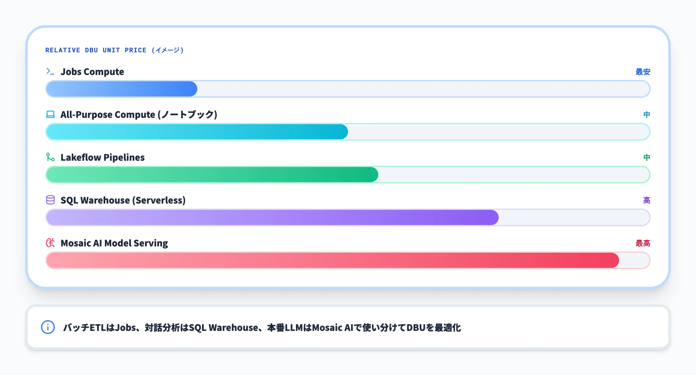Click the red Mosaic AI progress bar
The width and height of the screenshot is (696, 375).
coord(331,260)
